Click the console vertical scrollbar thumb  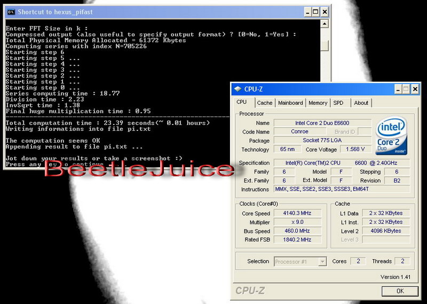pyautogui.click(x=324, y=45)
